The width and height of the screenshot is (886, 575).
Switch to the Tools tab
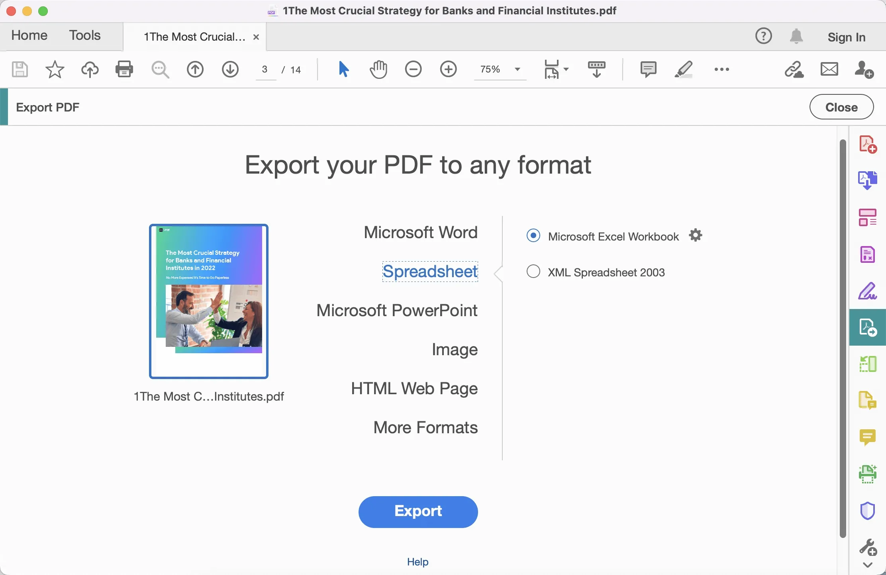coord(84,35)
